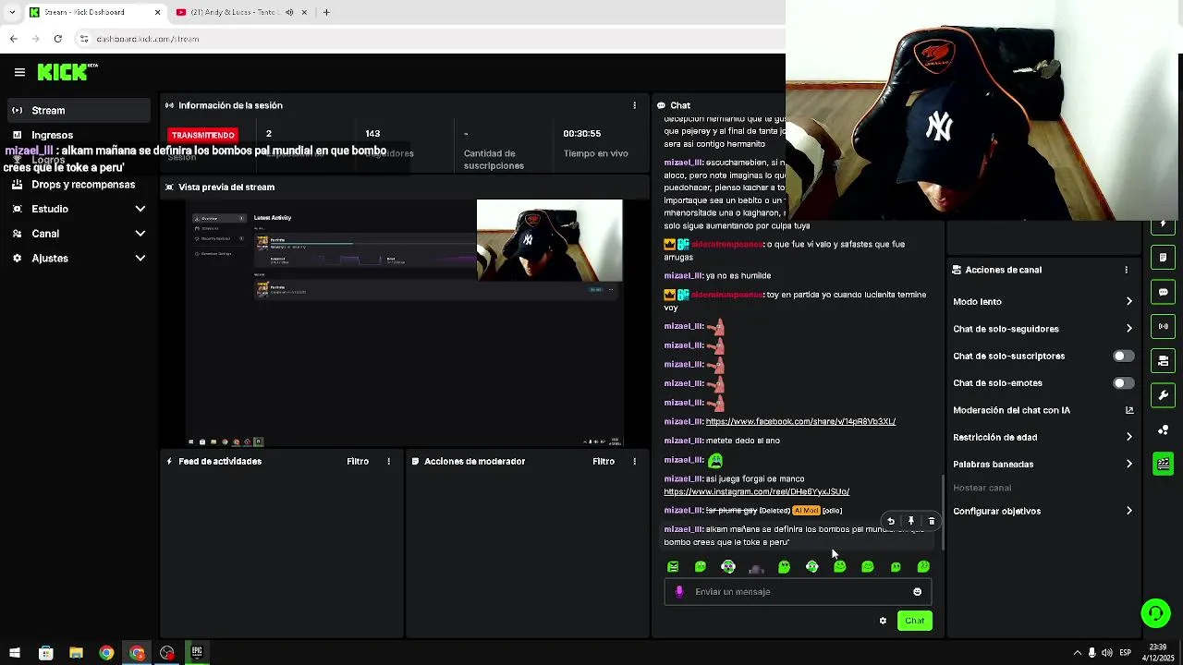Open chat settings gear icon

pyautogui.click(x=883, y=621)
